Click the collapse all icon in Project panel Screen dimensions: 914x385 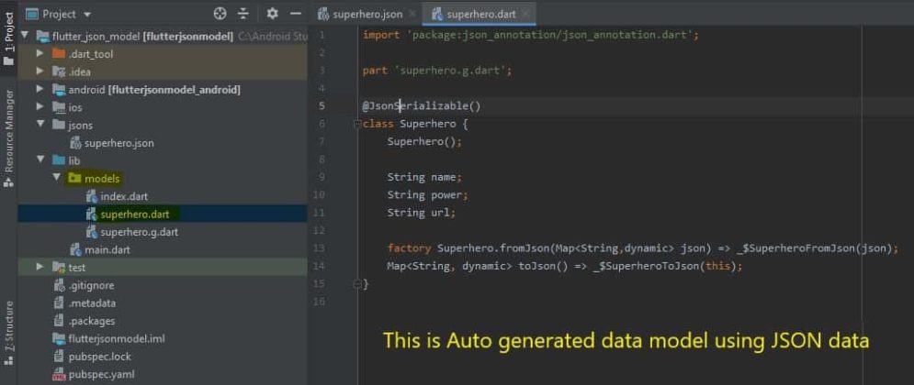[x=243, y=14]
